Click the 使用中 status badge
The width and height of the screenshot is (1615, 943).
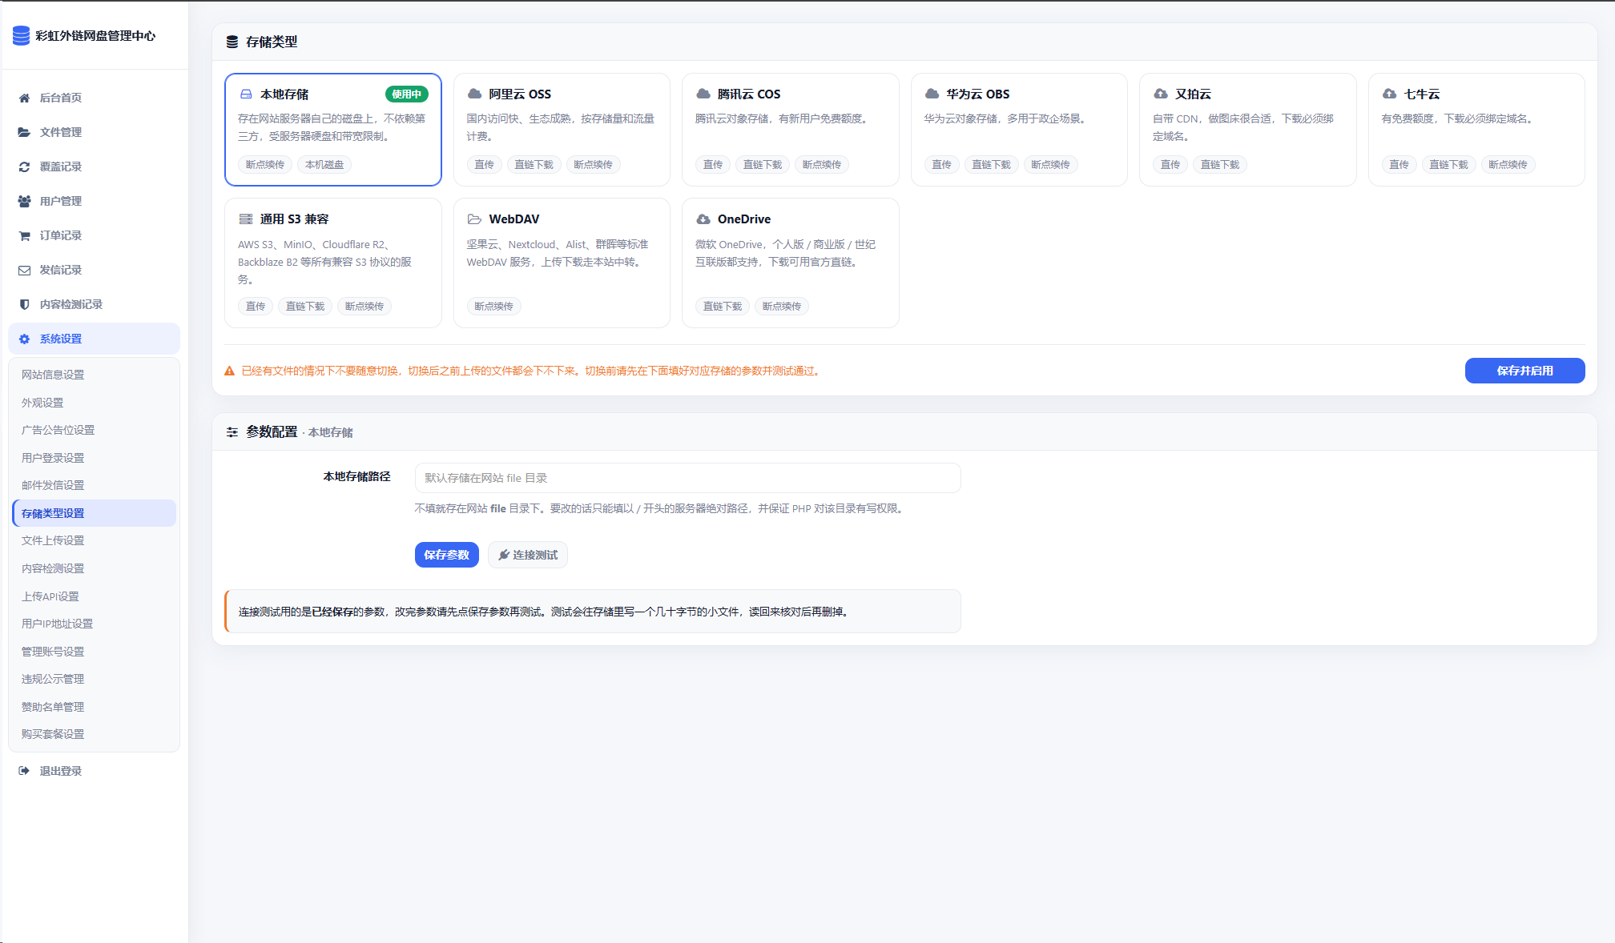tap(407, 94)
